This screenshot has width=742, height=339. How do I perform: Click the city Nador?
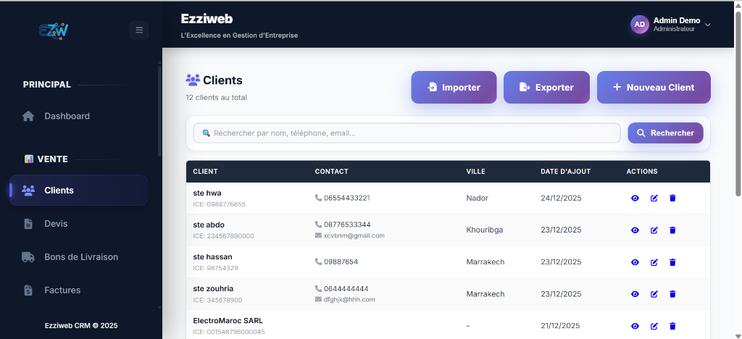point(477,198)
